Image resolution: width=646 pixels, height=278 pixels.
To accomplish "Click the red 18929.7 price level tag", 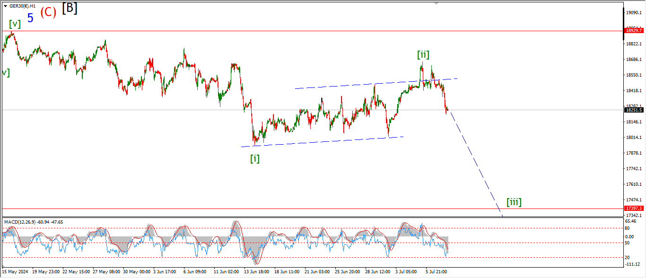I will [x=632, y=31].
